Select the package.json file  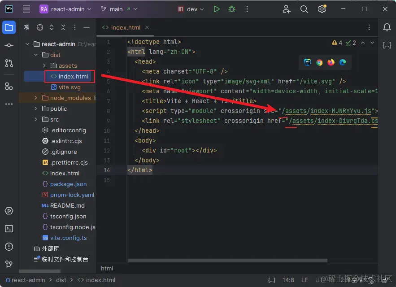[x=65, y=184]
